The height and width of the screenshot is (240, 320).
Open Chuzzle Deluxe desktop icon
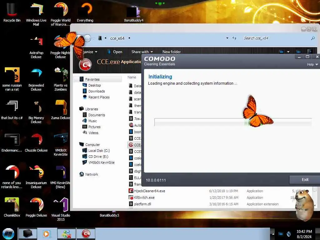(x=36, y=142)
